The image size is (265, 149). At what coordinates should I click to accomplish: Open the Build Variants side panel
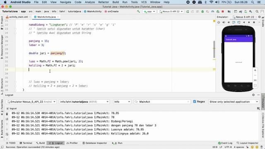click(2, 129)
